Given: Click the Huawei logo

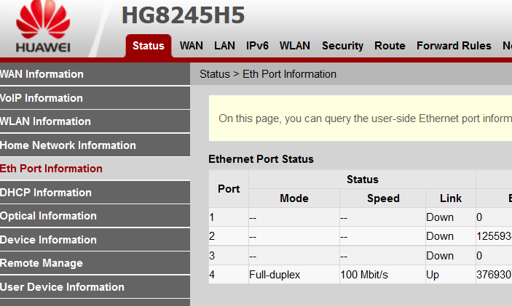Looking at the screenshot, I should [43, 27].
